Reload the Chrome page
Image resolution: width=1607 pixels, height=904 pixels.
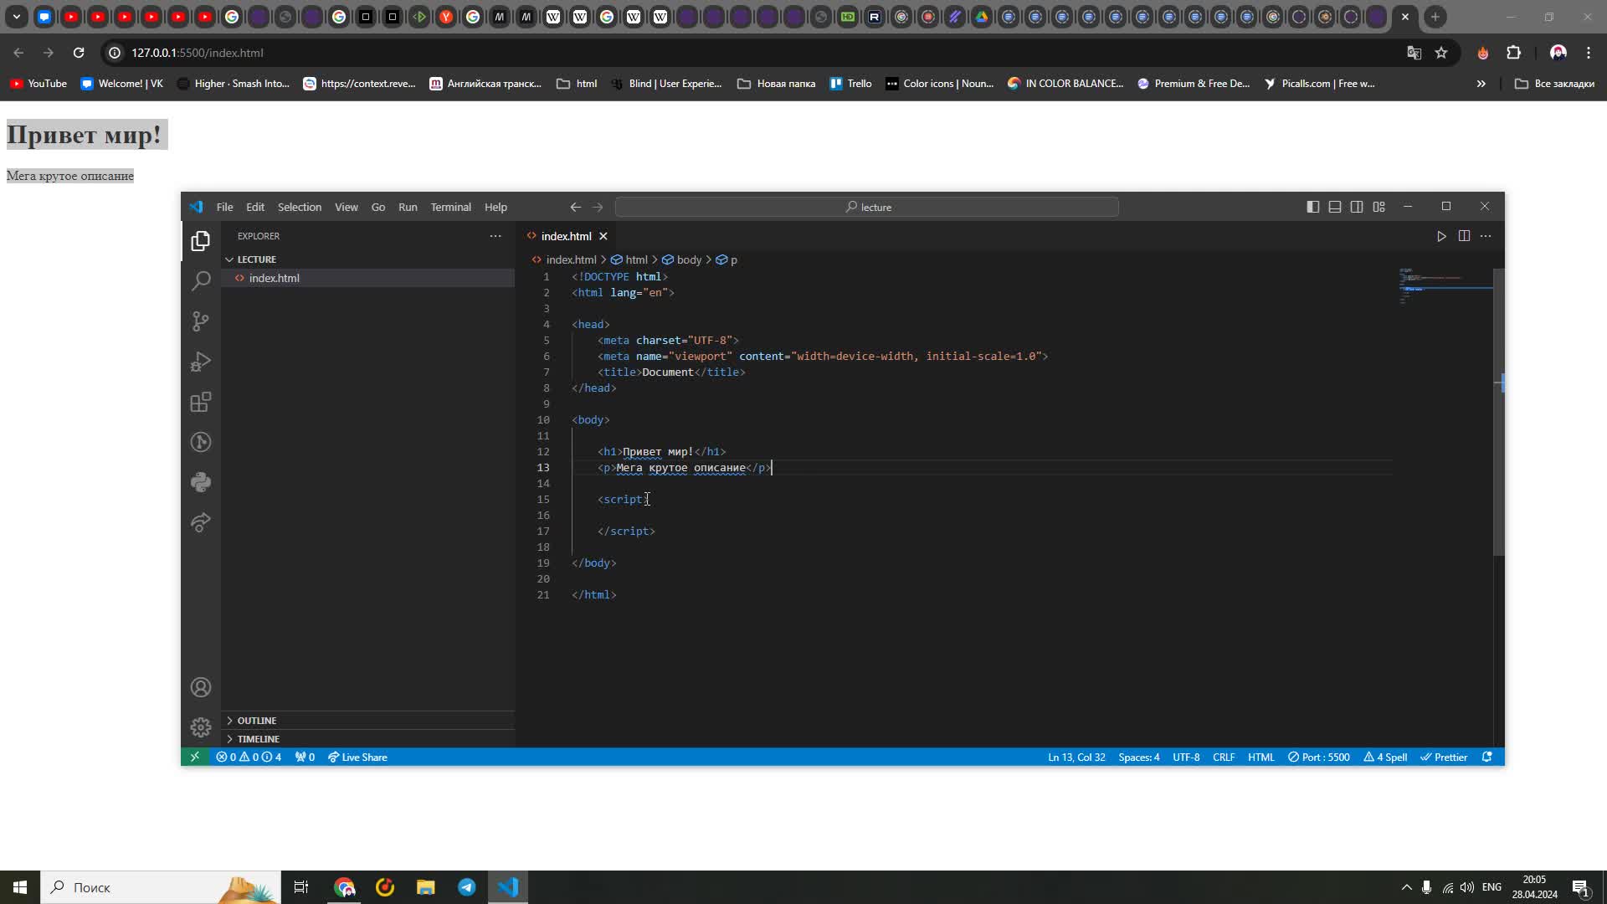tap(79, 53)
